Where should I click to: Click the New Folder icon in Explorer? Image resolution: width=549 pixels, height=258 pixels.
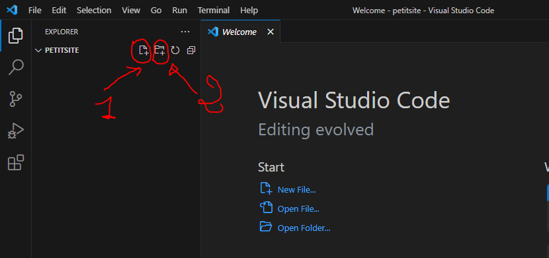point(159,50)
